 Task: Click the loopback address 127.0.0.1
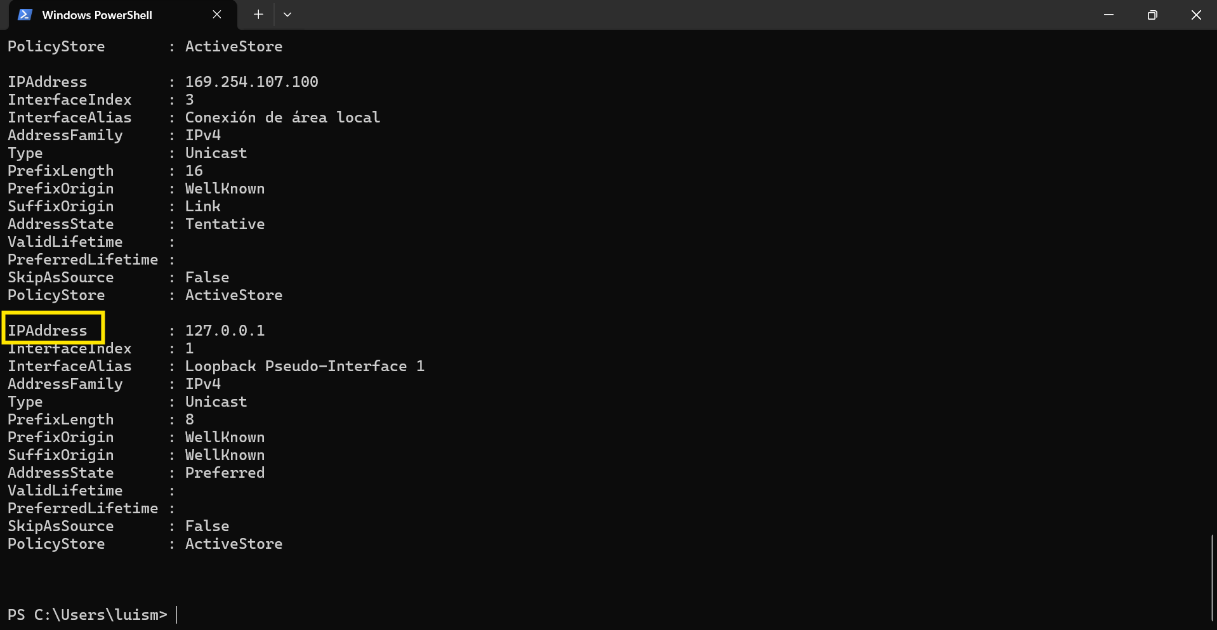point(225,330)
